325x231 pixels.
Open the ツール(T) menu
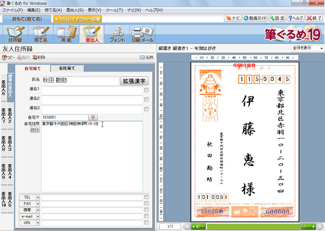coord(126,10)
